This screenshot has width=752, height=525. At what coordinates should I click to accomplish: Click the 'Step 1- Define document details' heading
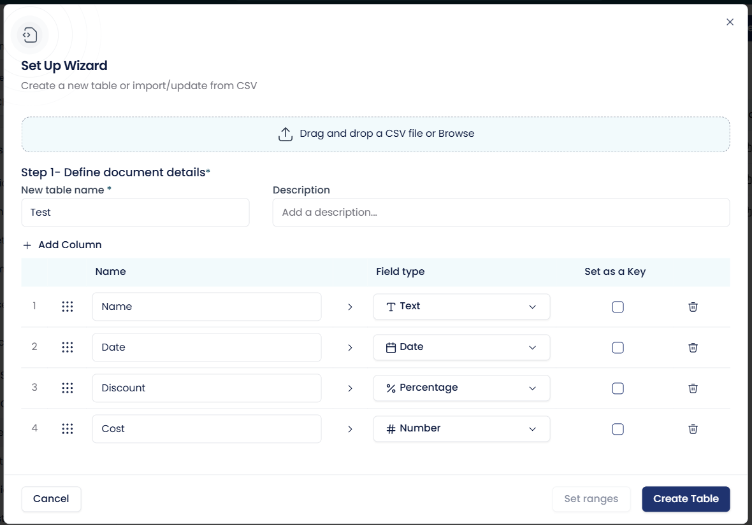point(115,172)
